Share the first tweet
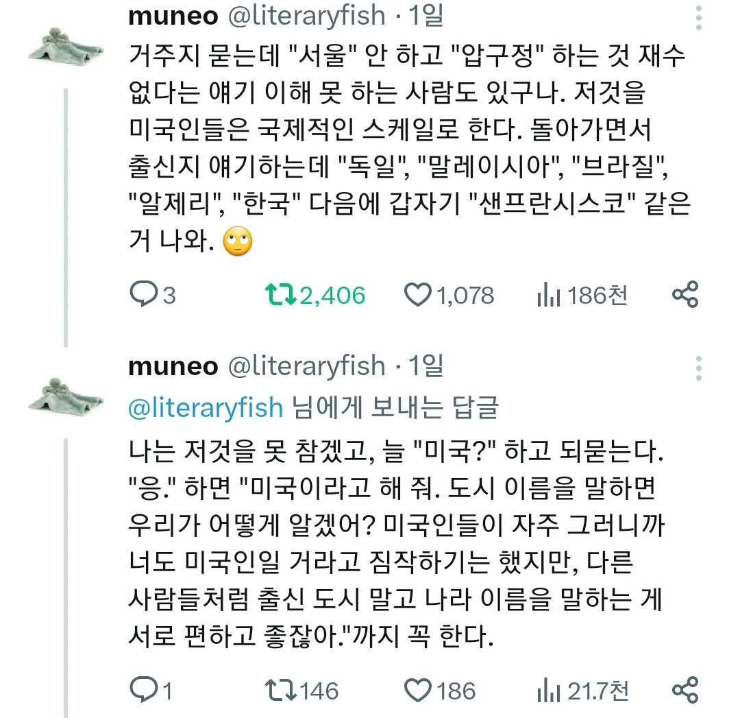The width and height of the screenshot is (740, 718). 684,295
